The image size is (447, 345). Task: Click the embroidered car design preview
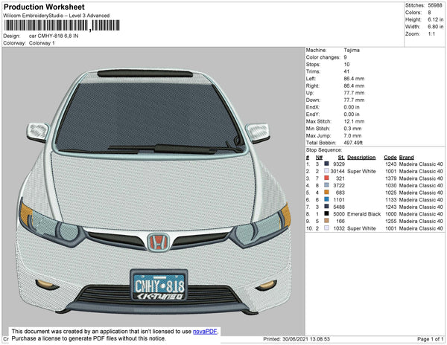click(154, 192)
